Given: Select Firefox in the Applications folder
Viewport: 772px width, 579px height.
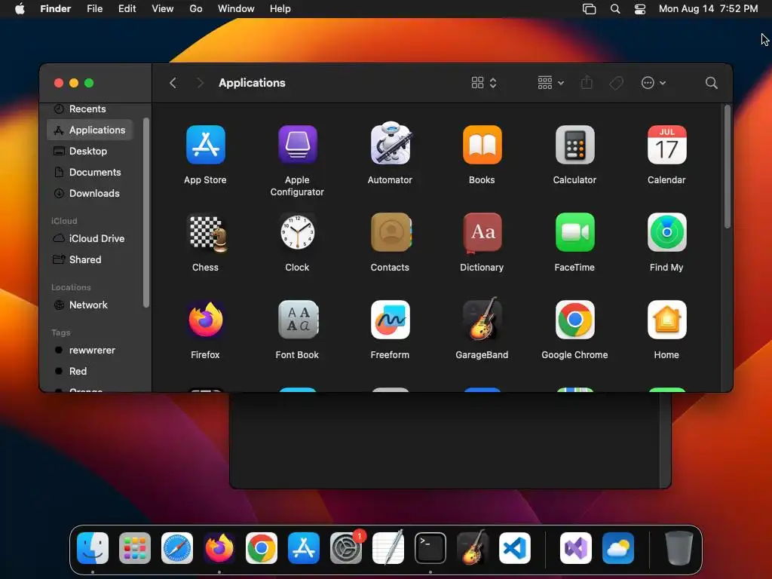Looking at the screenshot, I should [205, 320].
